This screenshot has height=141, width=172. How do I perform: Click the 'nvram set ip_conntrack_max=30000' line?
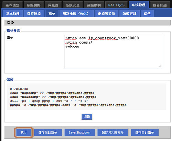102,38
